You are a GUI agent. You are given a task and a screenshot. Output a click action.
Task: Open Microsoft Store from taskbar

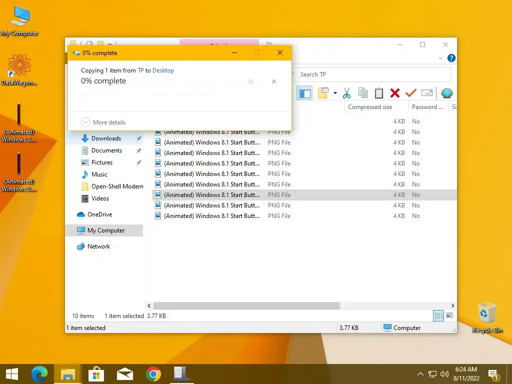tap(96, 374)
